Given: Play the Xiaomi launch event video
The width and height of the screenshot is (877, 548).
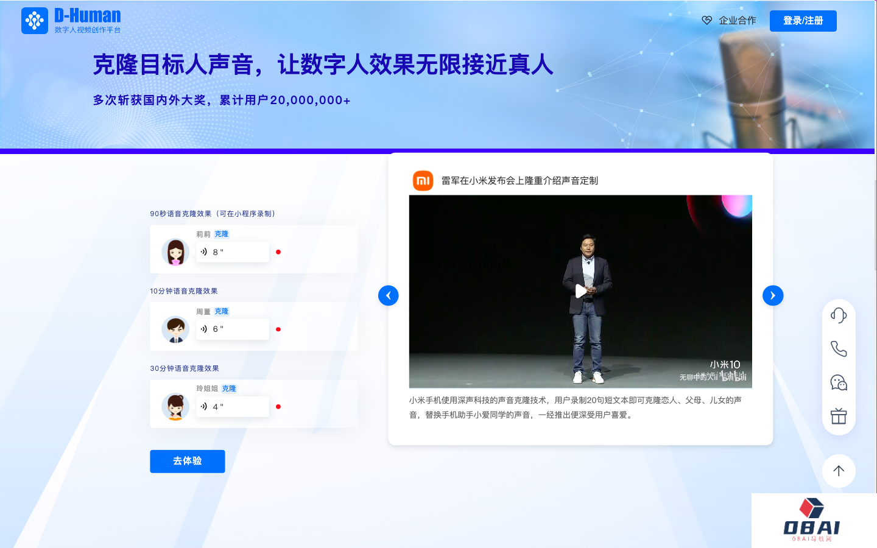Looking at the screenshot, I should pyautogui.click(x=580, y=291).
